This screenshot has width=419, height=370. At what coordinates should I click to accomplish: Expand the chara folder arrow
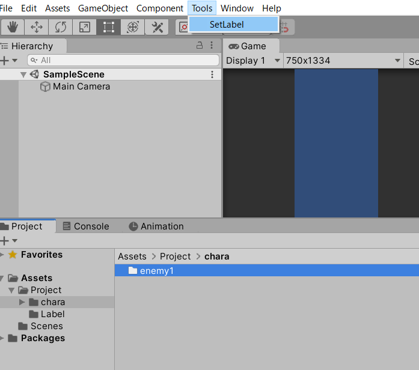click(22, 302)
